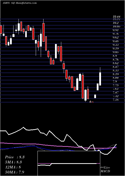Click the 7.18 price axis label

point(116,100)
